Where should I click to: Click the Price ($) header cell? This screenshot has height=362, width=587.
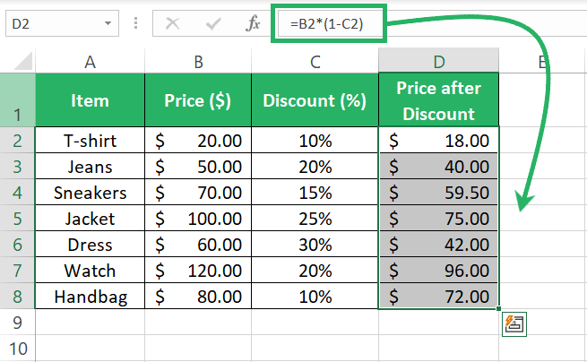198,100
